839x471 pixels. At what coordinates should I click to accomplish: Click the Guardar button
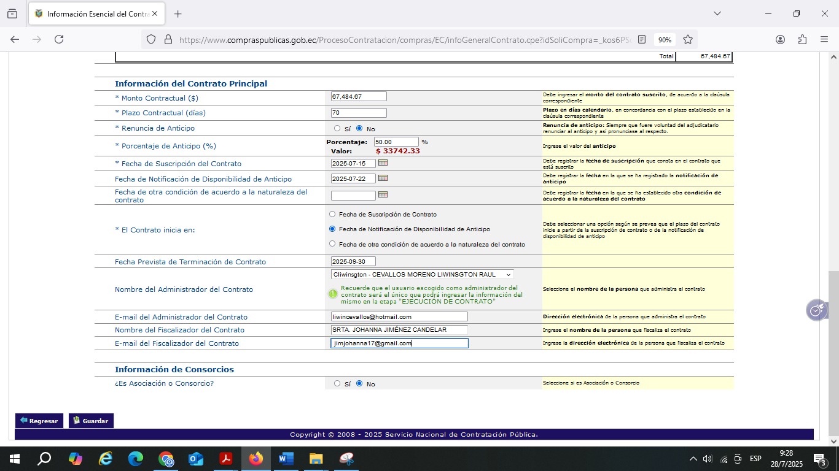91,421
